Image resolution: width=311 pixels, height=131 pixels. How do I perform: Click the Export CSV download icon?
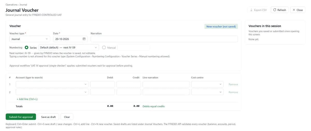(x=251, y=10)
